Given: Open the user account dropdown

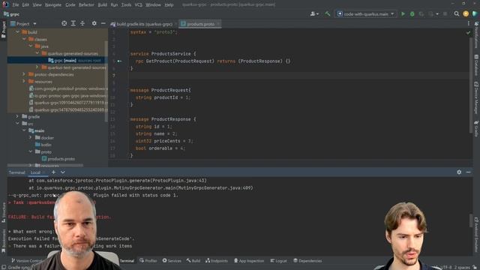Looking at the screenshot, I should (314, 13).
